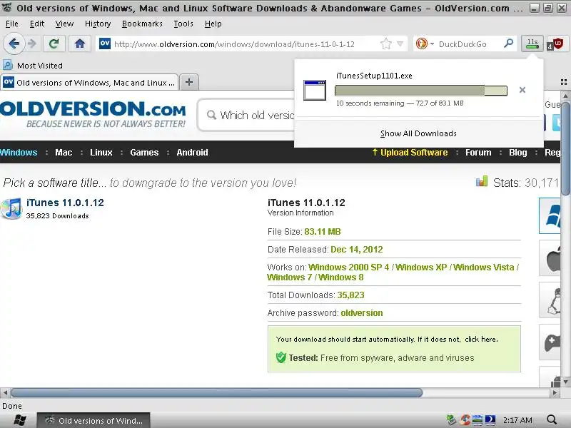This screenshot has width=571, height=428.
Task: Click the horizontal scrollbar right arrow
Action: coord(555,393)
